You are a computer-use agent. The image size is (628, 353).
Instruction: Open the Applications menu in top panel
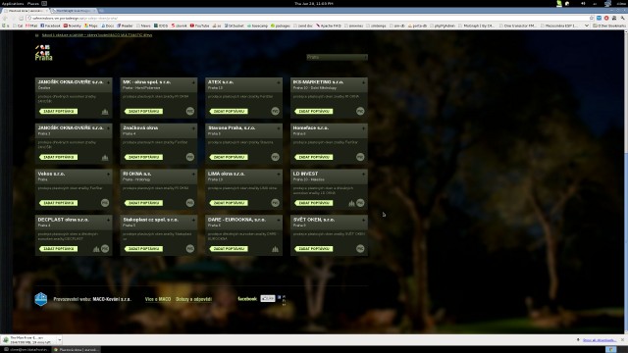coord(13,3)
